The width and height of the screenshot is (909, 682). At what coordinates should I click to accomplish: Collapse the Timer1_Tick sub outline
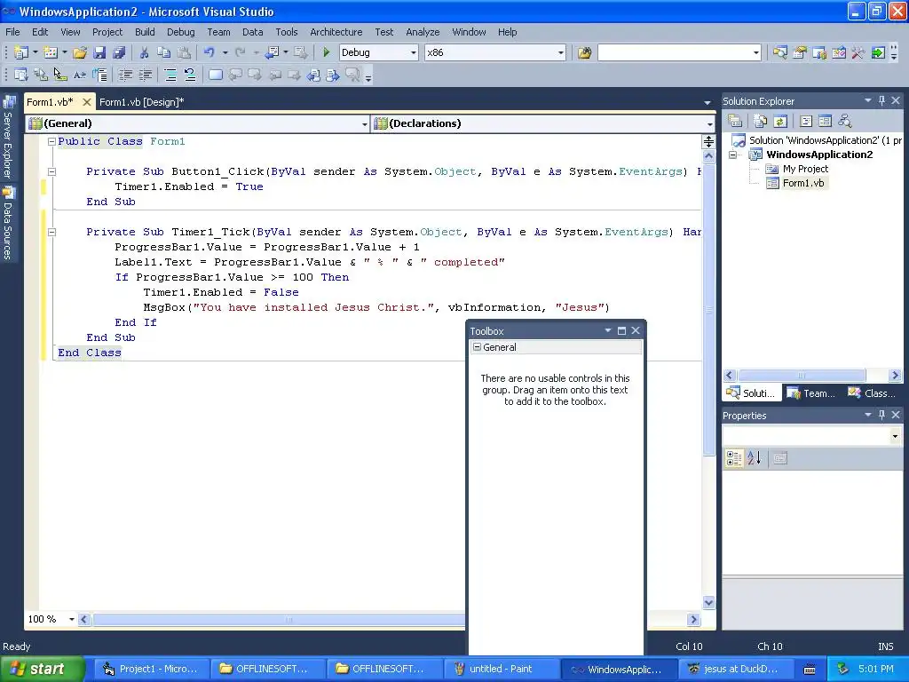pyautogui.click(x=51, y=232)
